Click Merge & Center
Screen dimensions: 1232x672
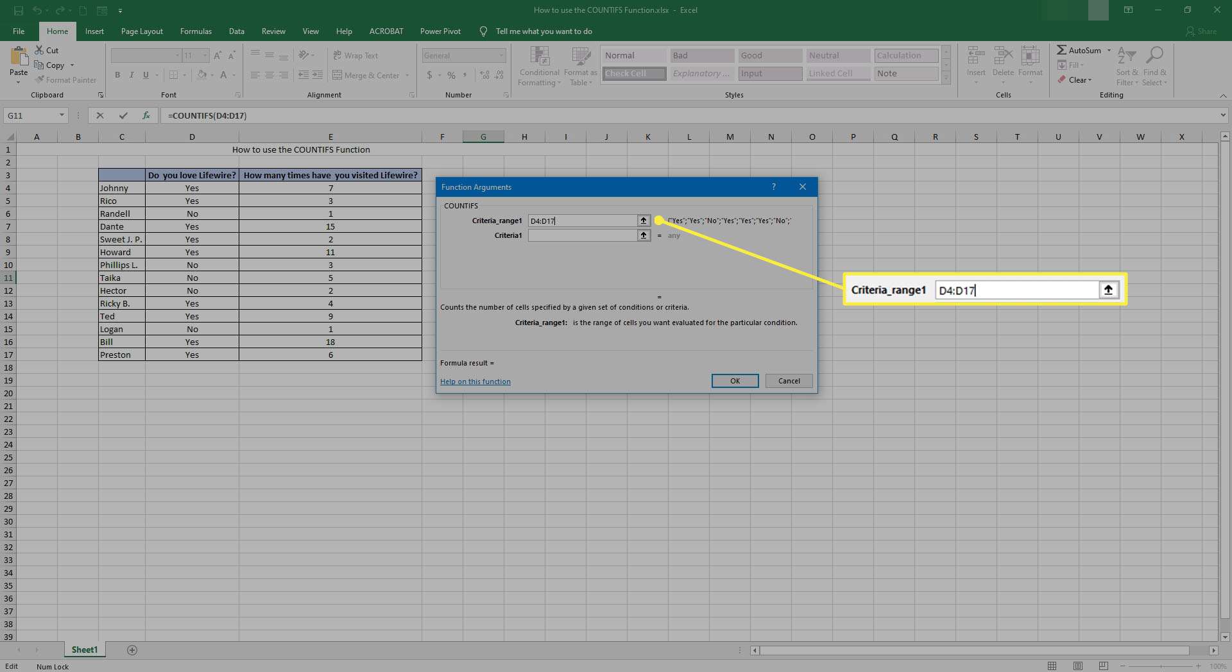click(x=366, y=75)
